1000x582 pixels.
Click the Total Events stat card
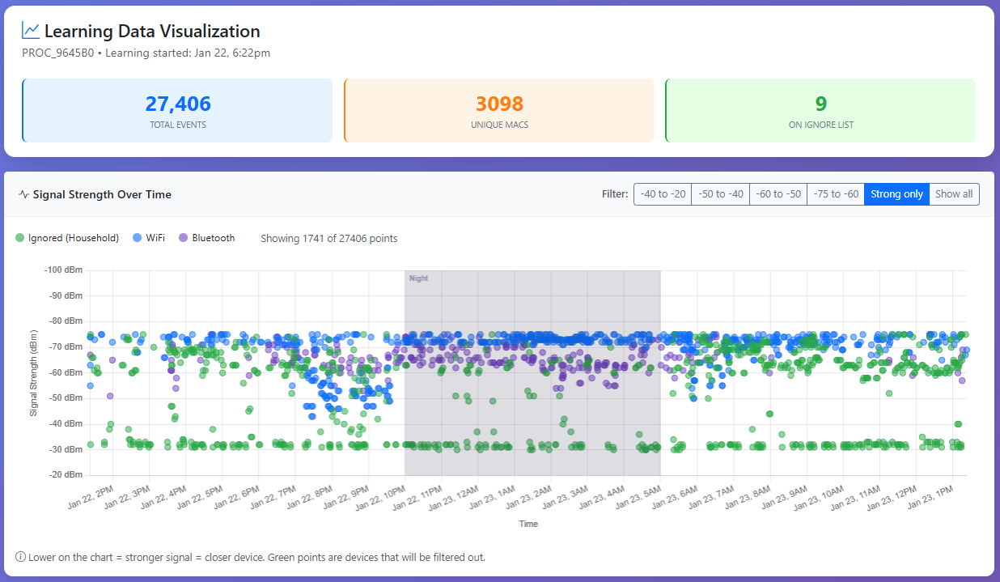[x=177, y=110]
